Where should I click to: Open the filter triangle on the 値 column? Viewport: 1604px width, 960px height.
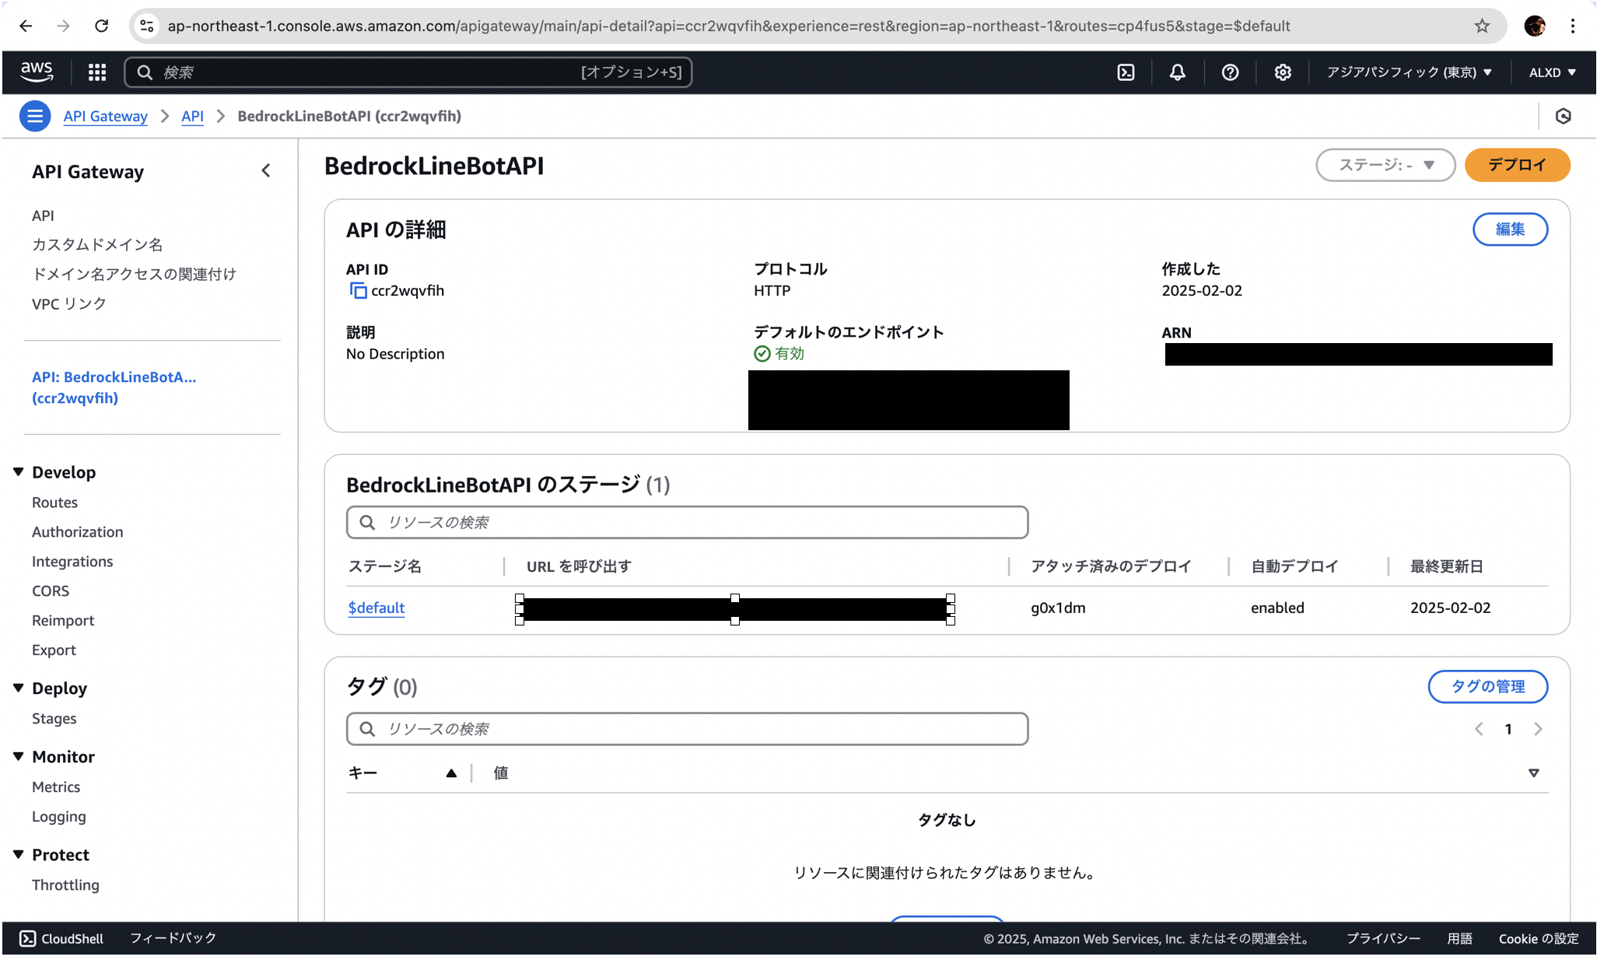tap(1533, 773)
